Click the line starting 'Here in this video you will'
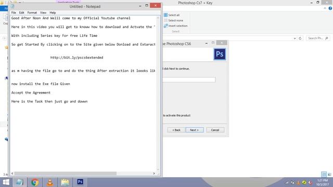This screenshot has width=333, height=187. click(83, 27)
